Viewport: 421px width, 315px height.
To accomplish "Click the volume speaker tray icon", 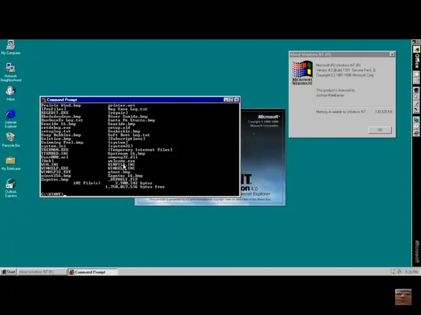I will (393, 272).
